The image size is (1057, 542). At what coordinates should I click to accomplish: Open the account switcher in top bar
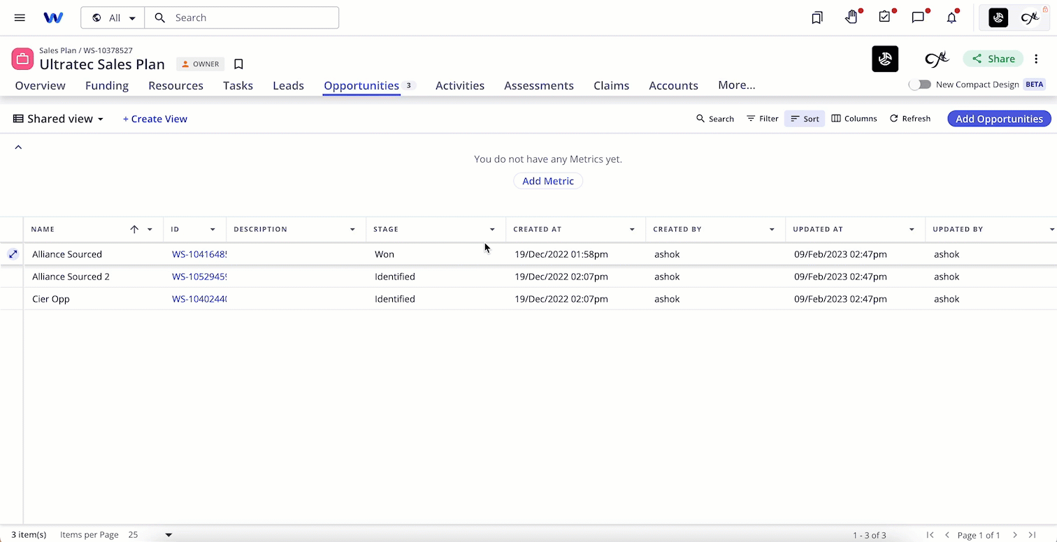[1014, 18]
